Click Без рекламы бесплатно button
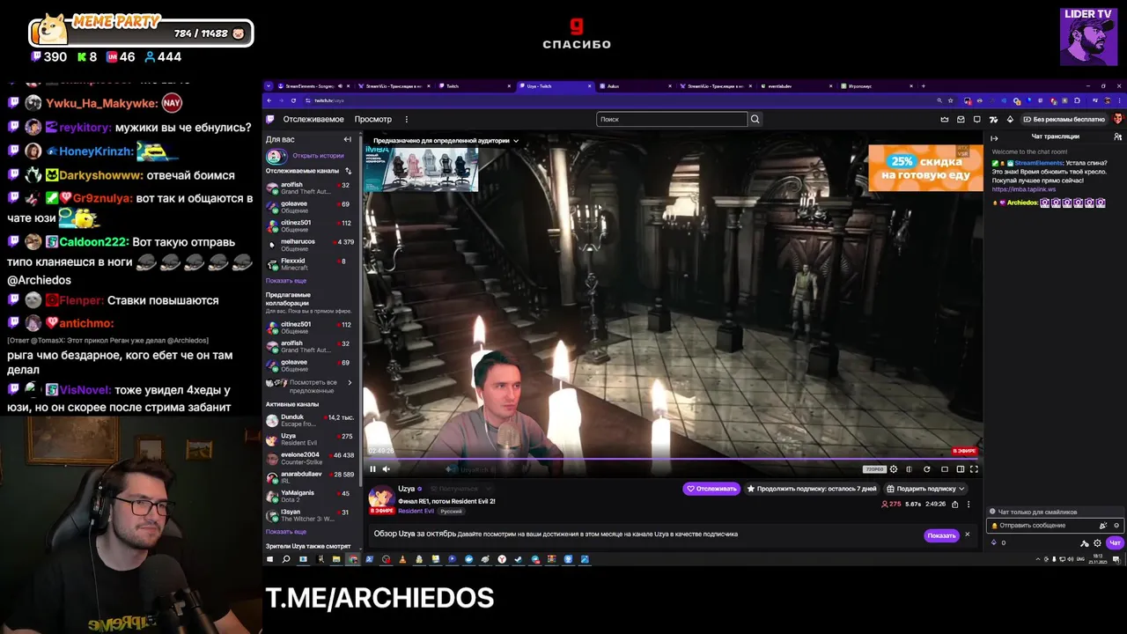Screen dimensions: 1127x634 coord(1064,119)
